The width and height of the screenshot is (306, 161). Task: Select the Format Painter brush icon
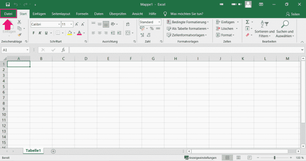(x=19, y=35)
